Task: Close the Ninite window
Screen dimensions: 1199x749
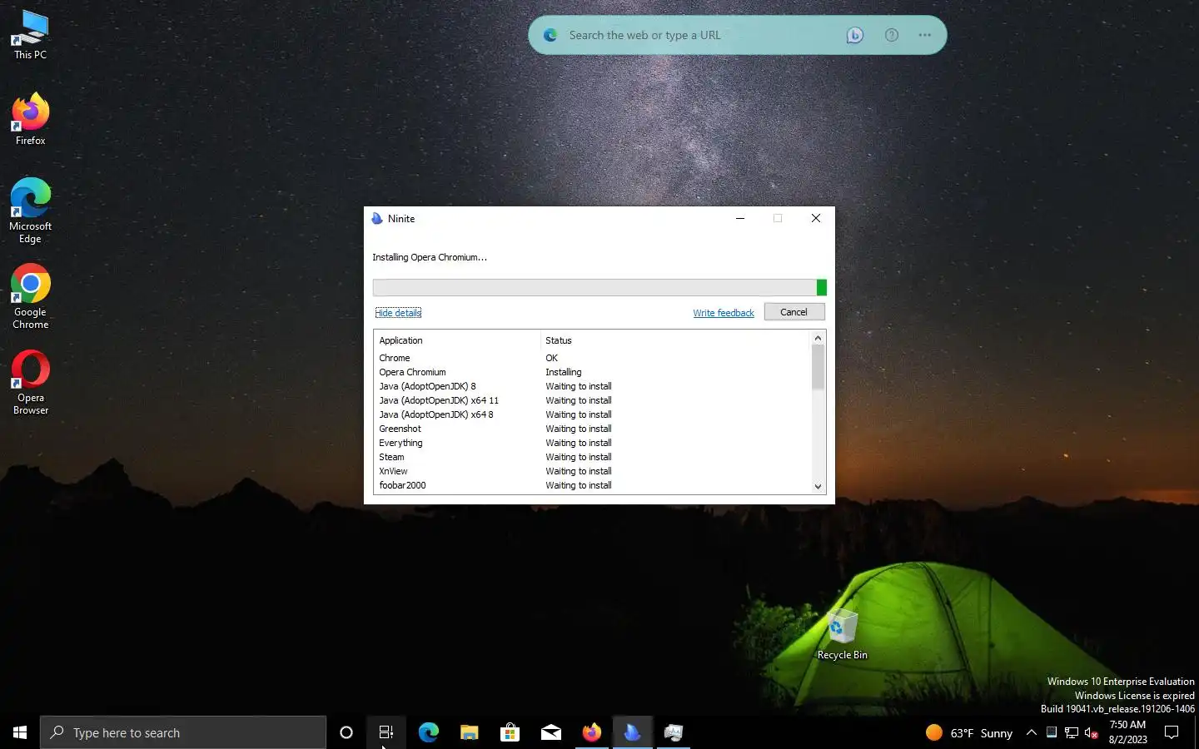Action: [816, 218]
